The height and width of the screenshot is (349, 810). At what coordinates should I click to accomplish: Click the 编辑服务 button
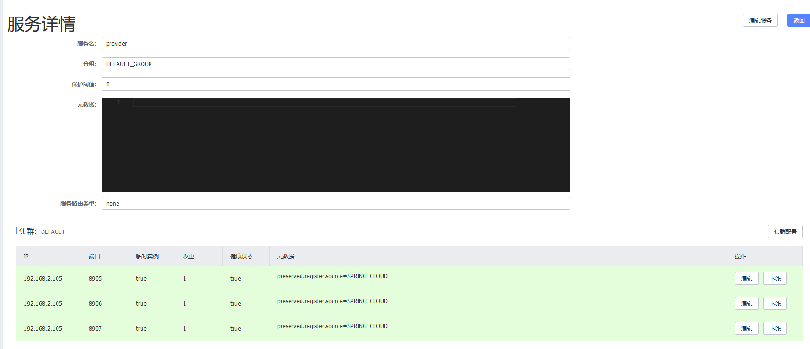point(760,20)
